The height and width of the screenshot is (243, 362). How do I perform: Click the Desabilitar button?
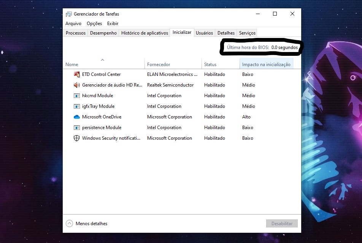coord(282,223)
